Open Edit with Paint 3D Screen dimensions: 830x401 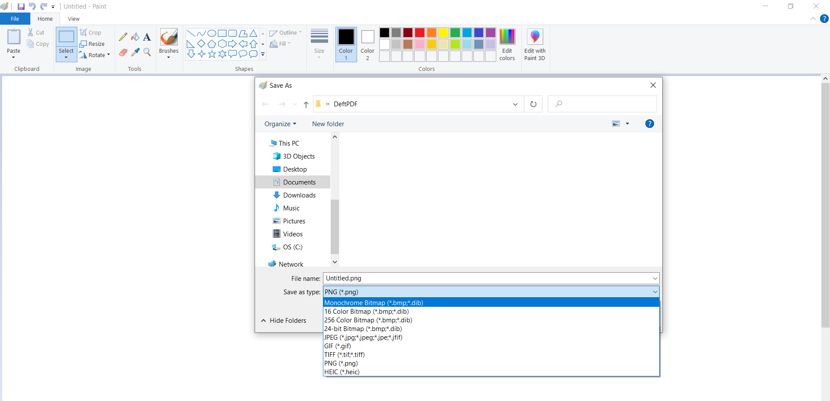tap(535, 45)
